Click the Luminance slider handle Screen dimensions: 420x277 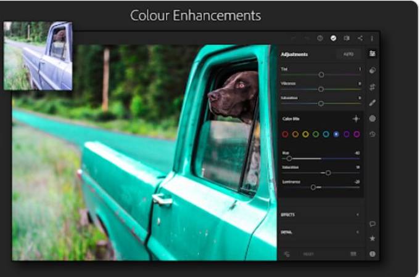[x=313, y=187]
